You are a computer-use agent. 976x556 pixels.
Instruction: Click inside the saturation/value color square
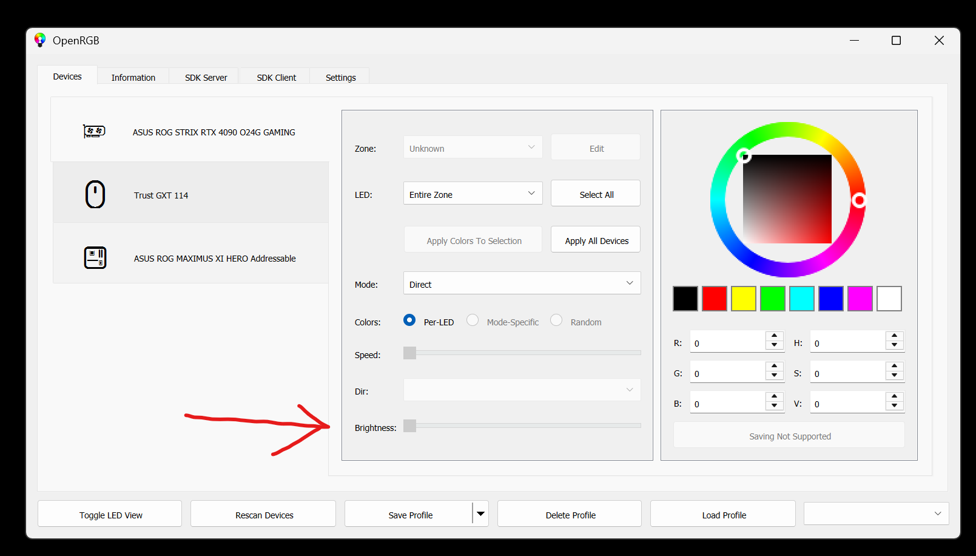click(x=787, y=199)
